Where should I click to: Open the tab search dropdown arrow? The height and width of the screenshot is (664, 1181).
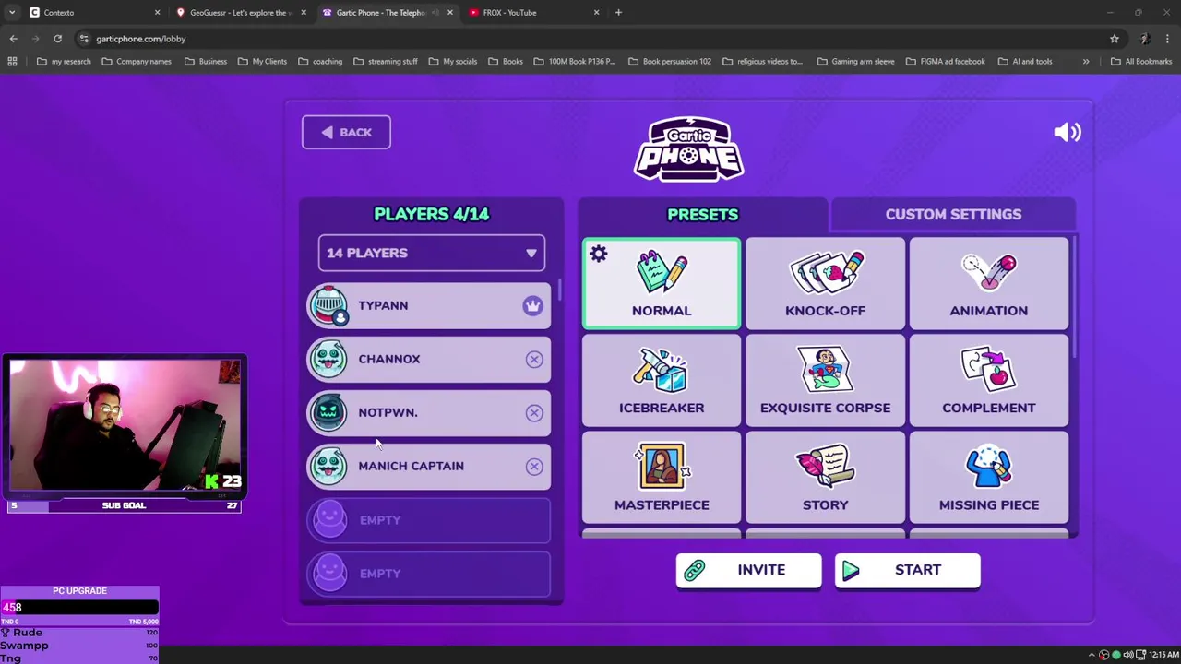(x=11, y=12)
